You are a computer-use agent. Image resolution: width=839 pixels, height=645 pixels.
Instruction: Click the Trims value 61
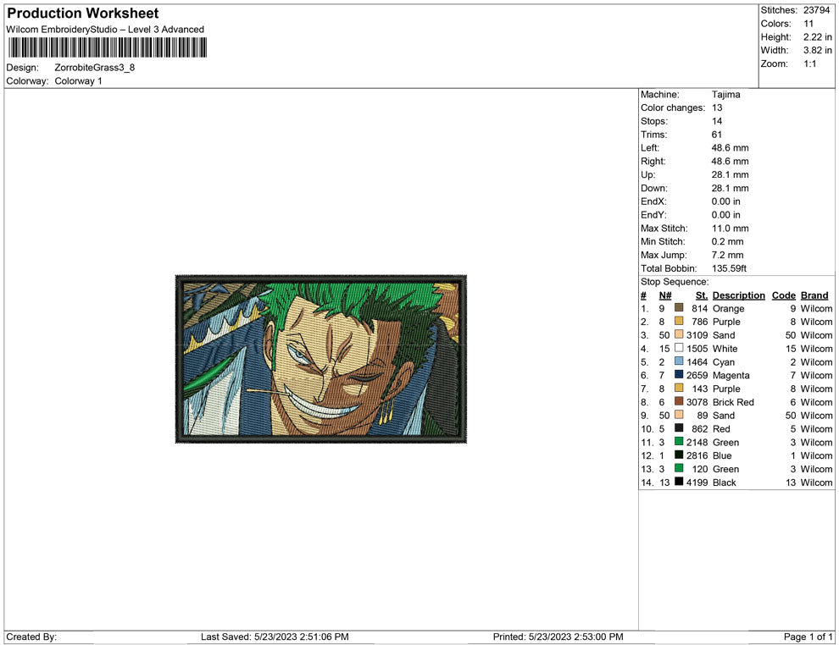click(x=716, y=135)
